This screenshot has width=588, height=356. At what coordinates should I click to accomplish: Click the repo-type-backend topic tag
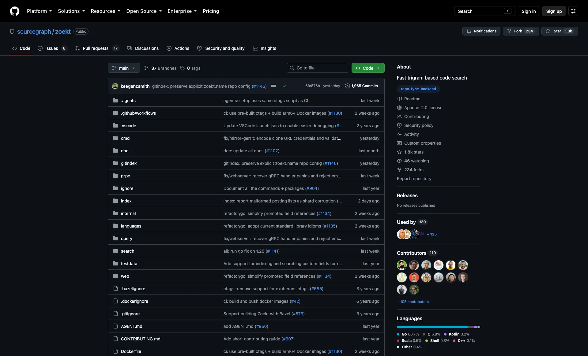click(x=418, y=89)
